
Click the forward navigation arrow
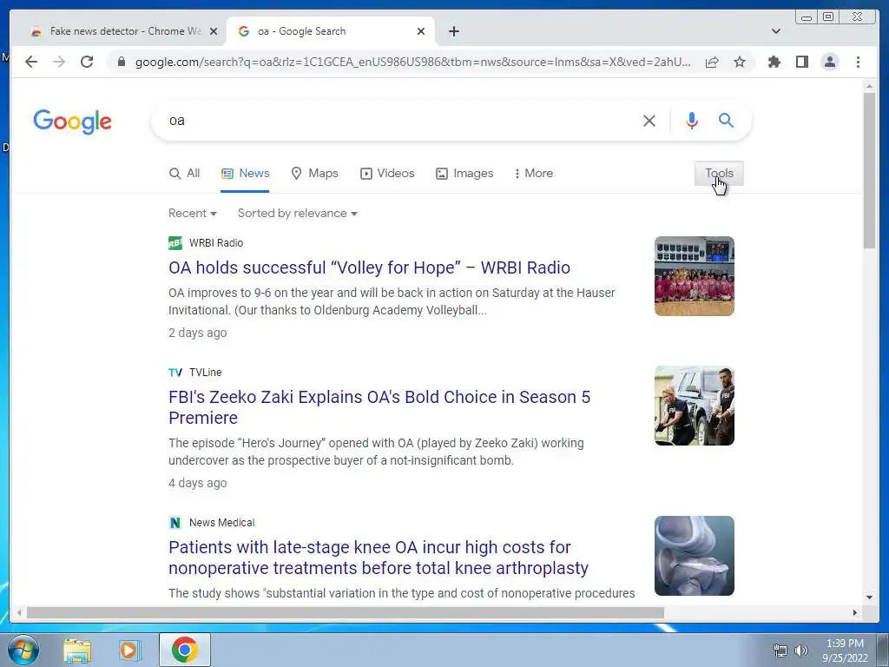[59, 62]
